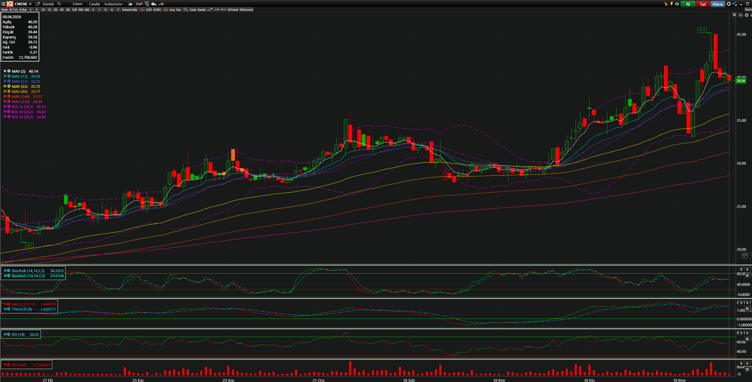
Task: Click the refresh sync icon
Action: coord(677,4)
